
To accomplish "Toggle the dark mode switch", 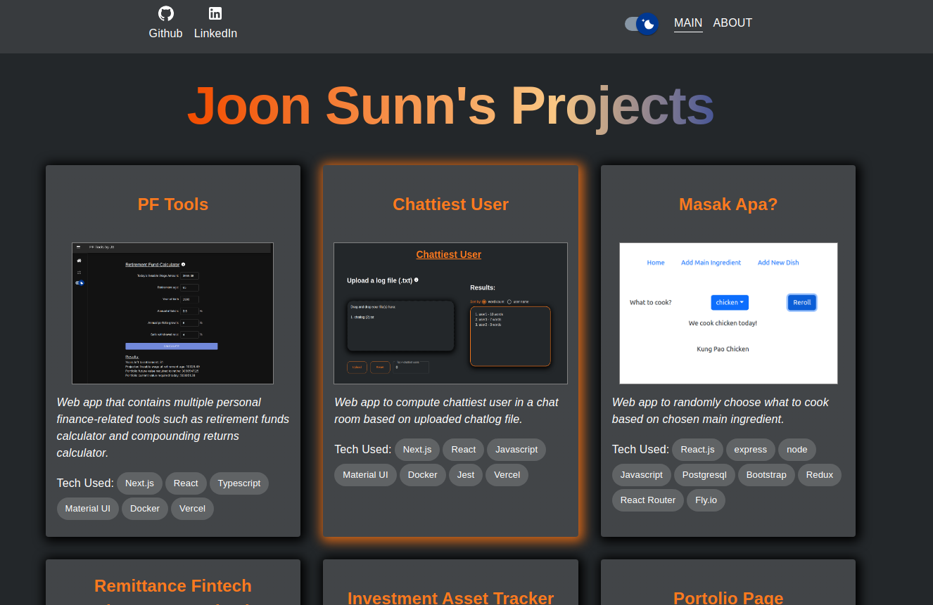I will (x=640, y=23).
